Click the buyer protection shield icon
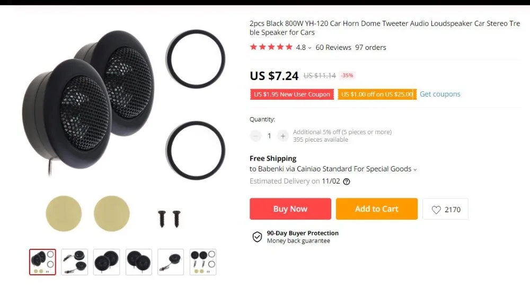This screenshot has height=287, width=530. pyautogui.click(x=257, y=237)
